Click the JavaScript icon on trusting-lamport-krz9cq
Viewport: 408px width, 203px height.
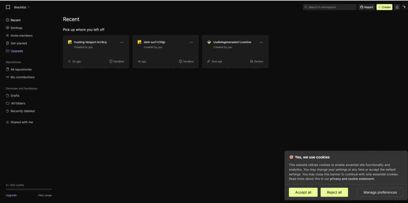70,42
